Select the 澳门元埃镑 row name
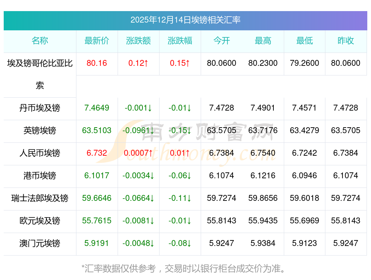 click(40, 243)
